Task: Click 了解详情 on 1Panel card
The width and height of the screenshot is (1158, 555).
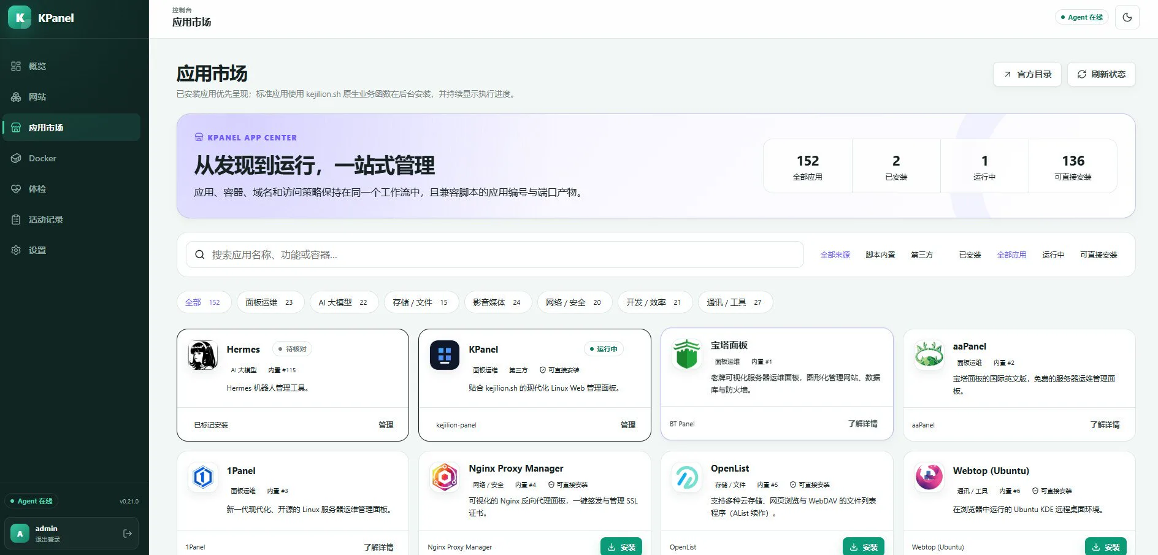Action: click(378, 547)
